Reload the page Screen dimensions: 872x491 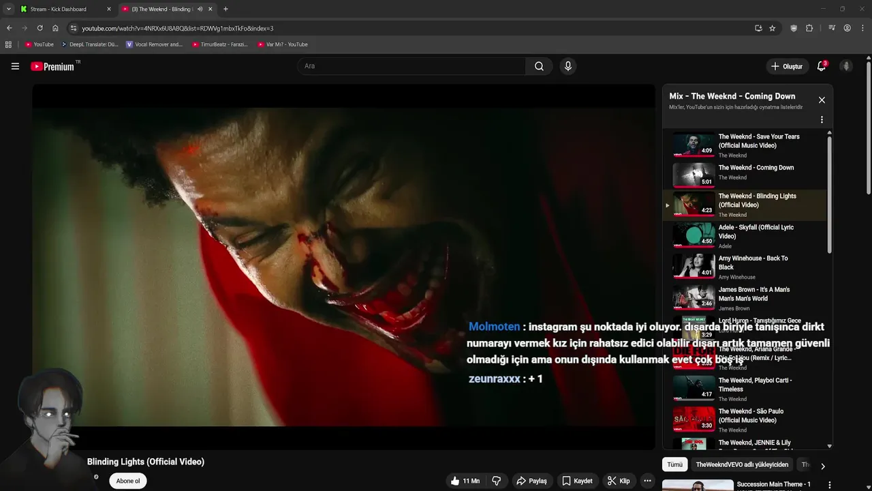40,28
